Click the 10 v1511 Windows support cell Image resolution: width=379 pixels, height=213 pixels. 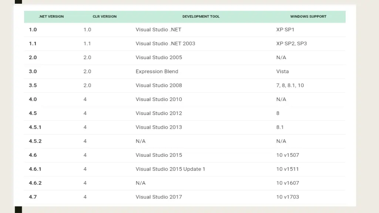[288, 169]
